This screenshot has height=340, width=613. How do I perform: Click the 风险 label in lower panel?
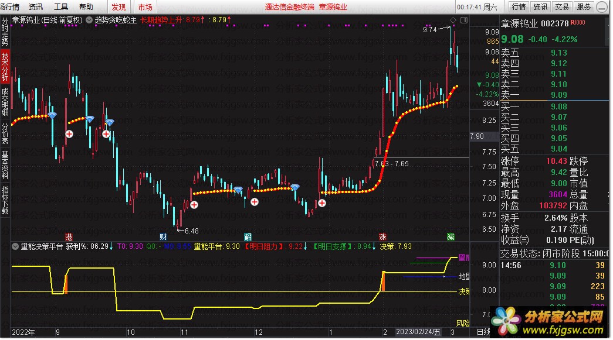[x=463, y=323]
